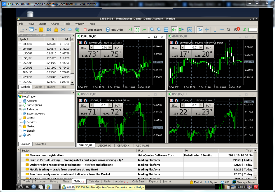The width and height of the screenshot is (275, 192).
Task: Expand the Expert Advisors node in Navigator
Action: point(20,114)
